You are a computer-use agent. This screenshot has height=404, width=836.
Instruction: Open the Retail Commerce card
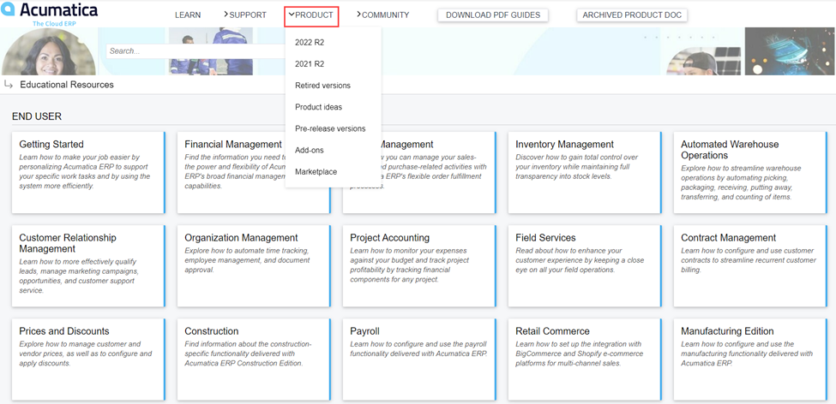585,359
